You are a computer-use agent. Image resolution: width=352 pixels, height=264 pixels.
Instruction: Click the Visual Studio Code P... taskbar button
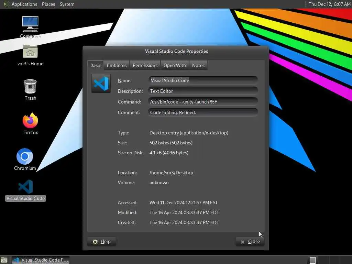pyautogui.click(x=41, y=260)
